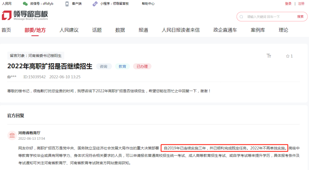Switch to the 首页 tab
This screenshot has height=170, width=309.
pyautogui.click(x=6, y=30)
